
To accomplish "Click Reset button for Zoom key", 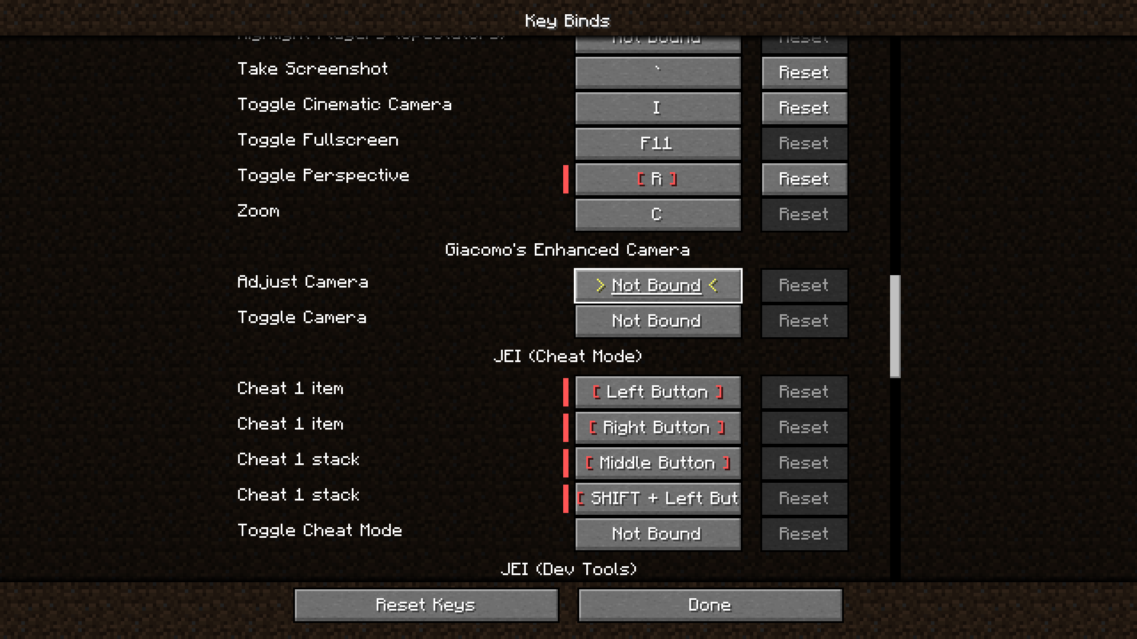I will [x=804, y=214].
